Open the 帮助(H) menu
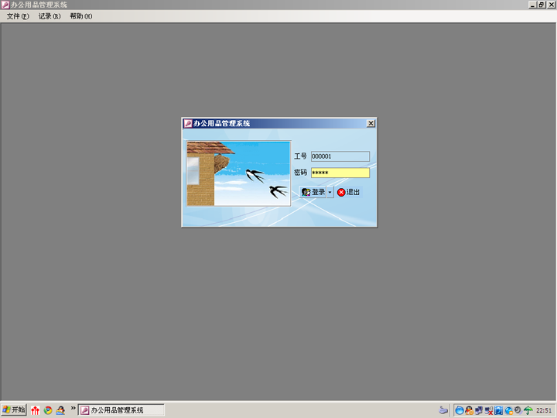 81,16
